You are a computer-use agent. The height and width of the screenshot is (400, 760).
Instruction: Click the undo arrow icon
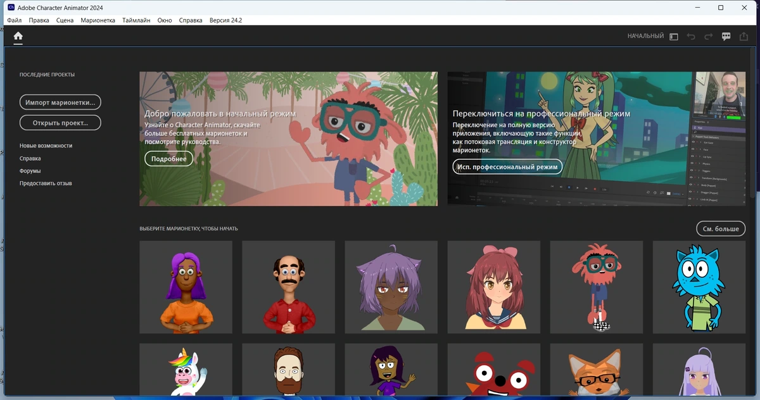point(691,37)
